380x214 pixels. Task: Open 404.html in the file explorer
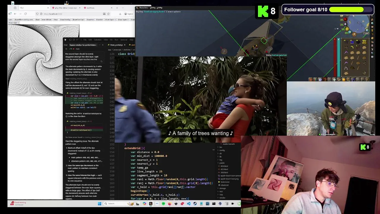(x=224, y=166)
